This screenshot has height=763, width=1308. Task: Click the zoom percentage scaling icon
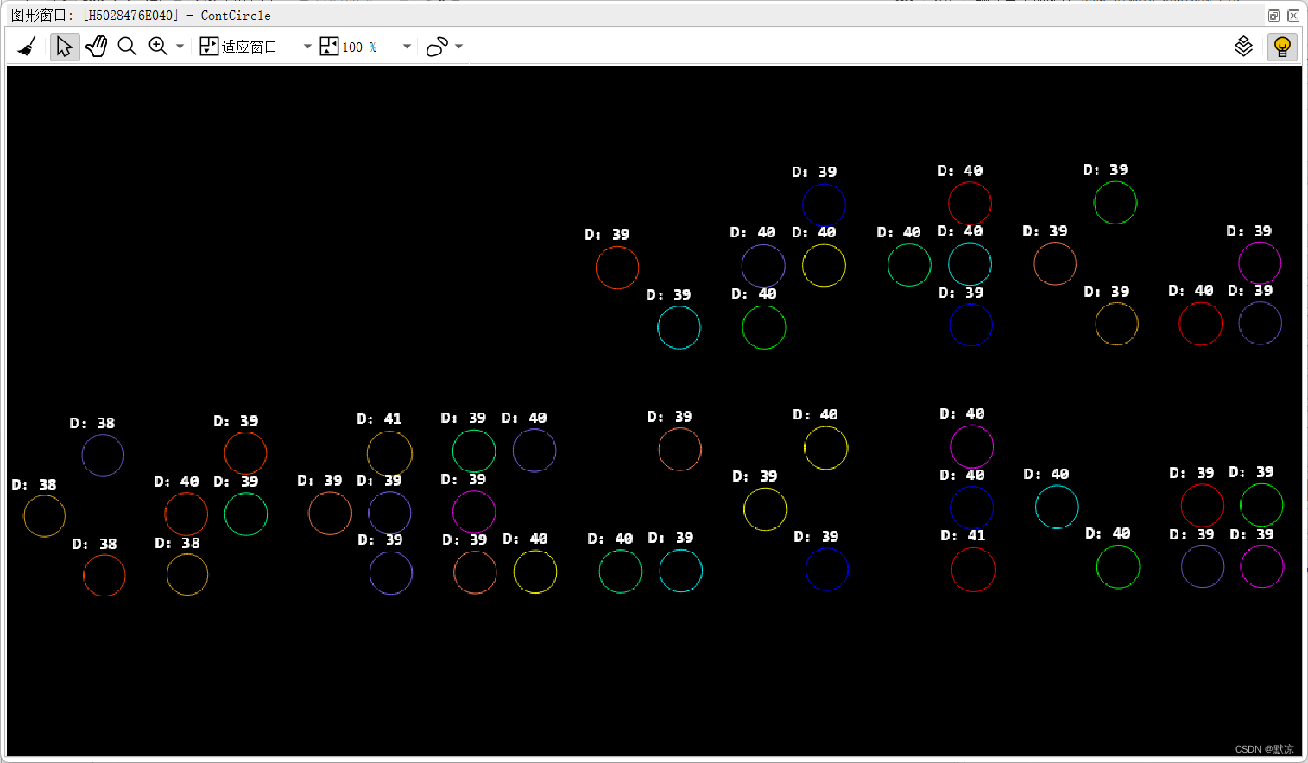(329, 46)
